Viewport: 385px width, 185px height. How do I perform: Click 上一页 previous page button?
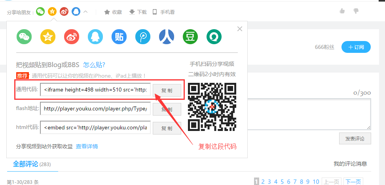pyautogui.click(x=332, y=181)
